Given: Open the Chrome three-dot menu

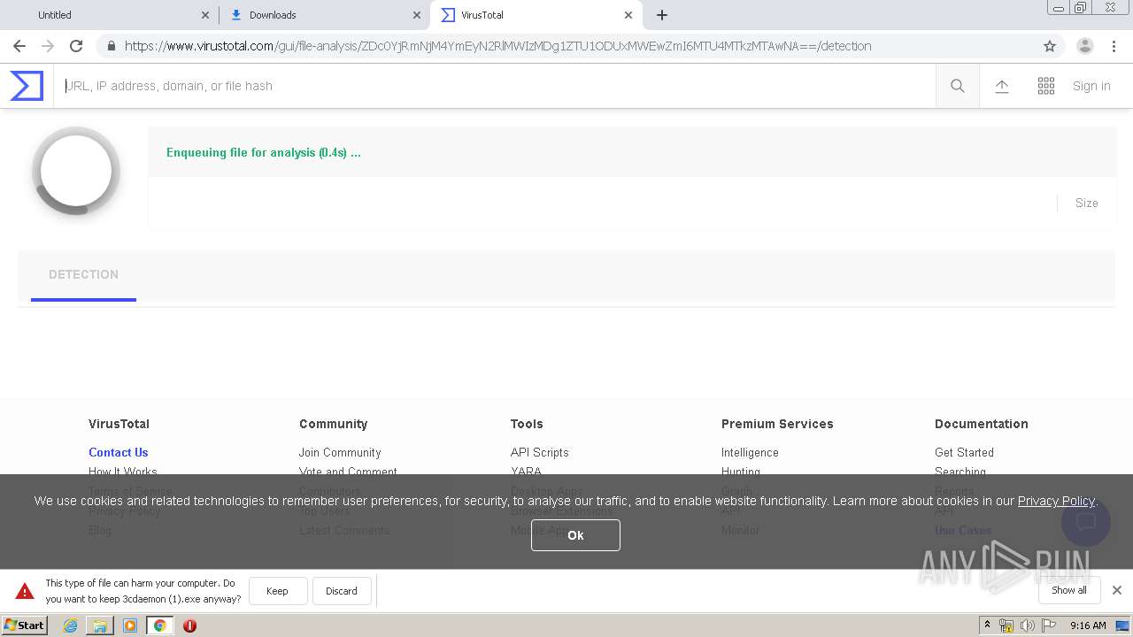Looking at the screenshot, I should [1114, 46].
